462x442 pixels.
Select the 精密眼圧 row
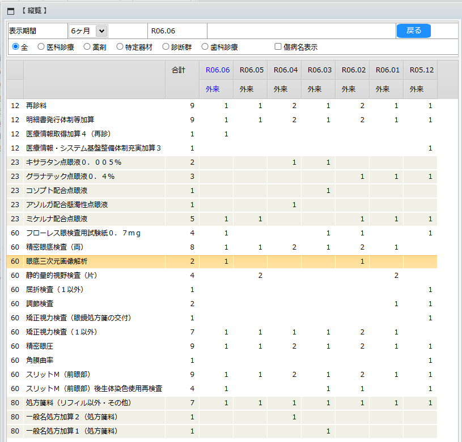(x=222, y=346)
